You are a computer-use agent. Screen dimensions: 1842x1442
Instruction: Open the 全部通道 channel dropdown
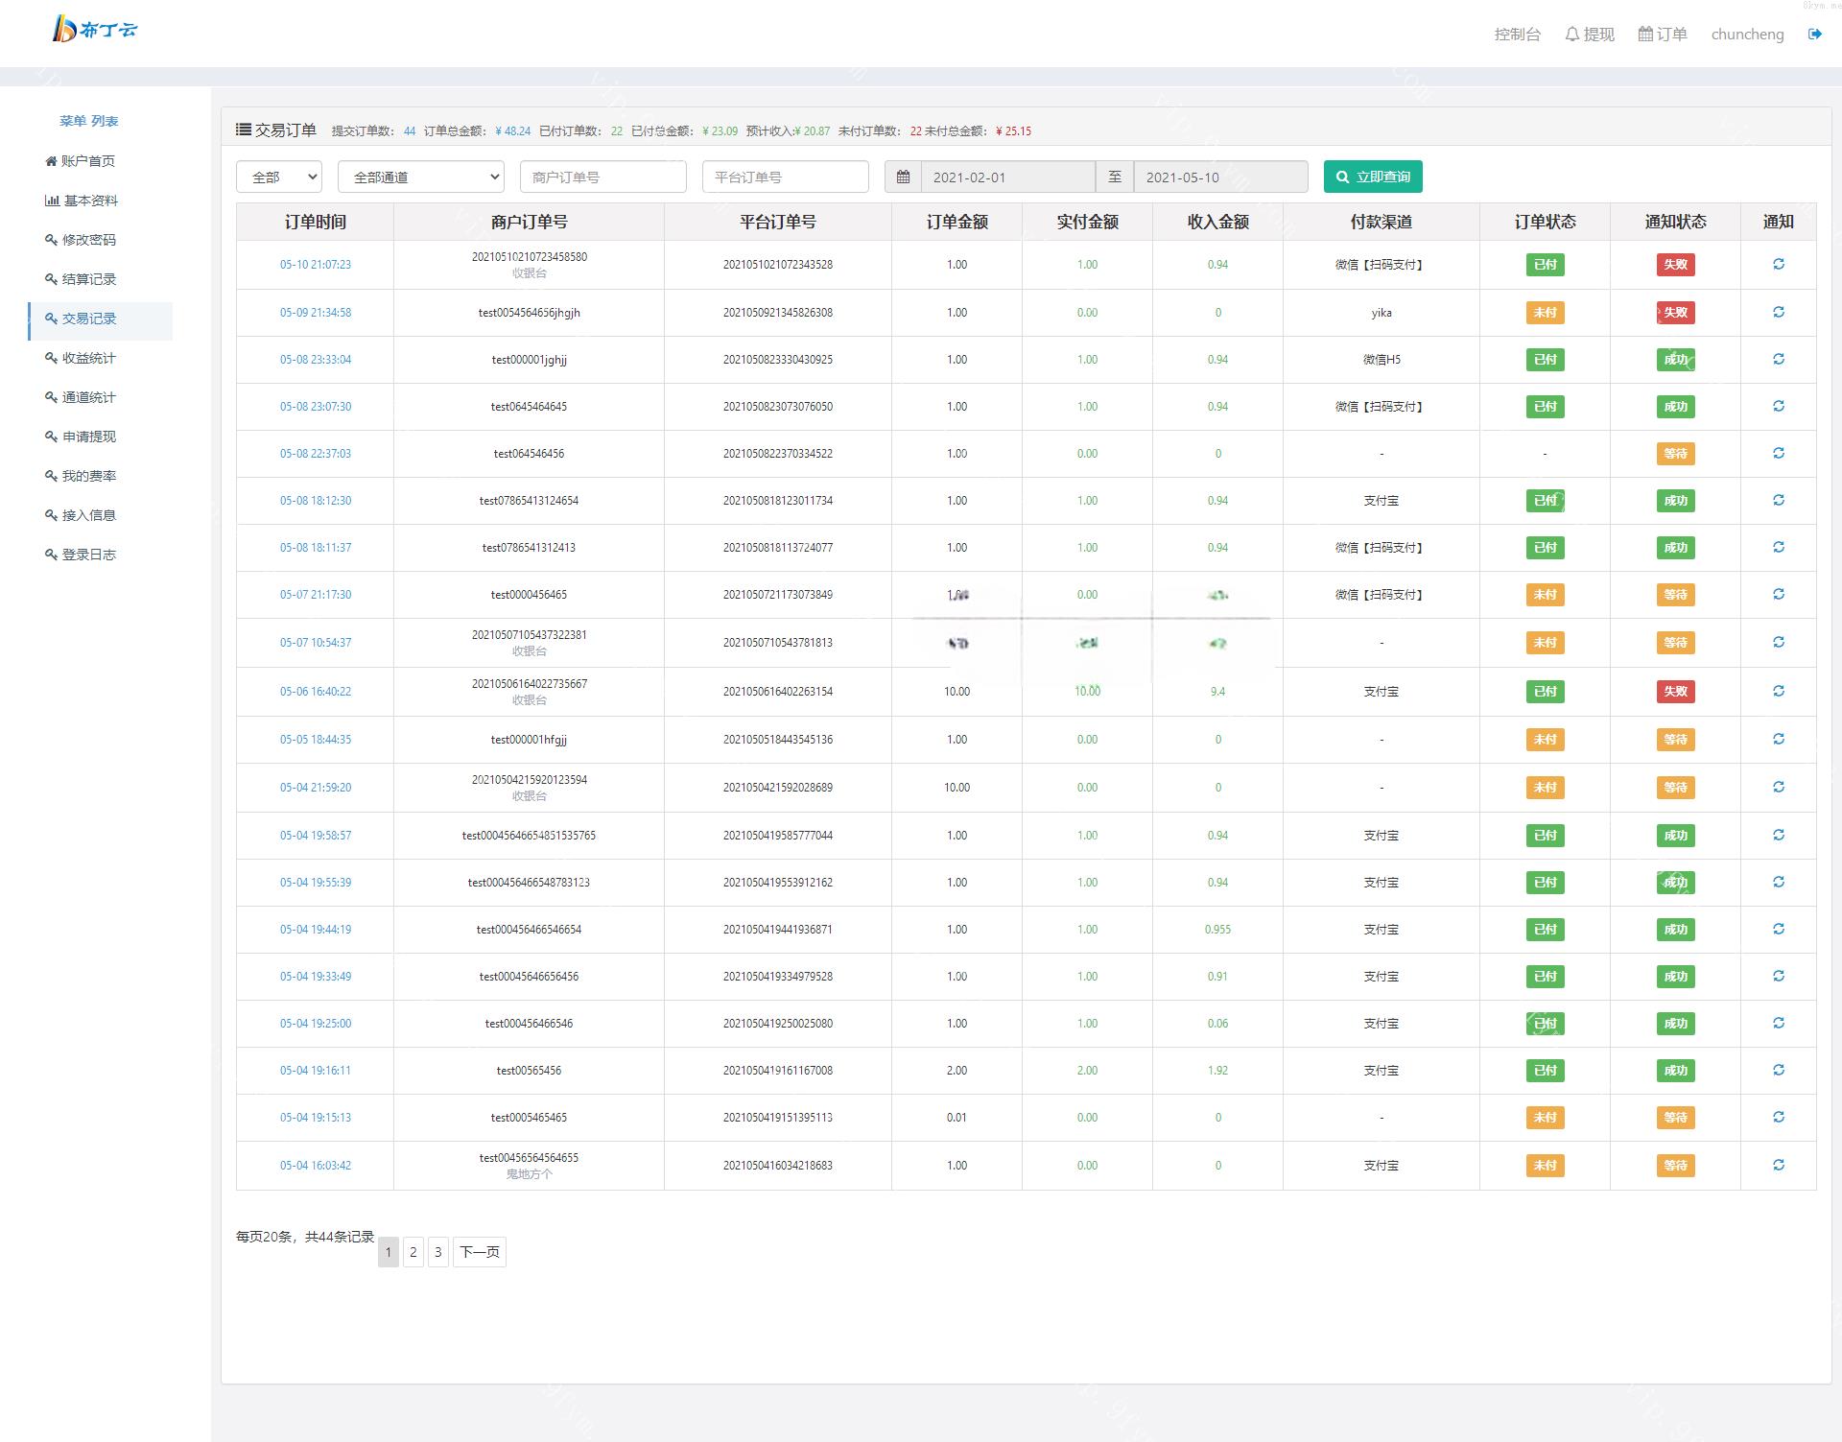pos(420,177)
